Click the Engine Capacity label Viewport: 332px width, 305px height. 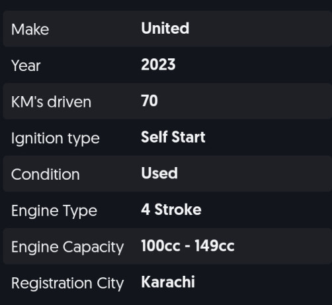point(67,247)
